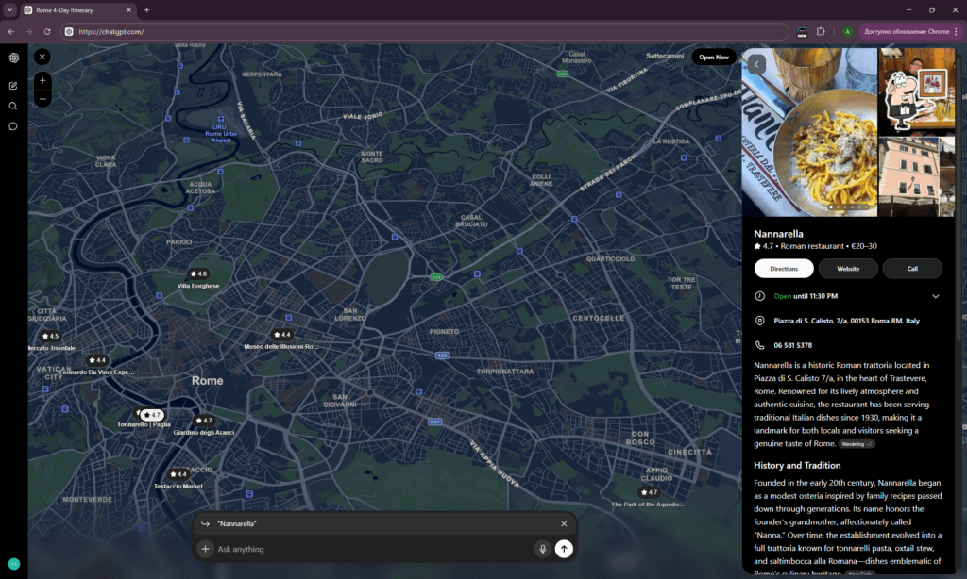Viewport: 967px width, 579px height.
Task: Click the chatgpt.com address bar
Action: (x=426, y=31)
